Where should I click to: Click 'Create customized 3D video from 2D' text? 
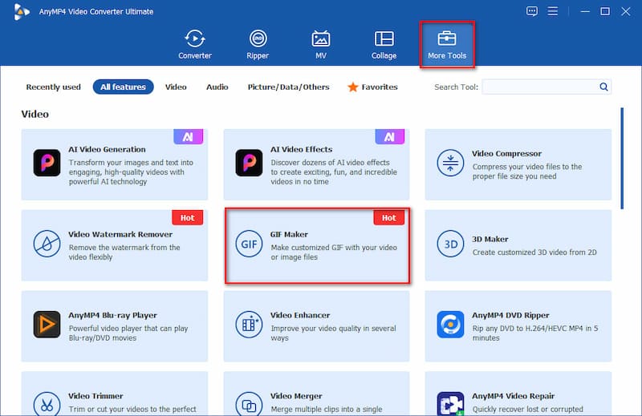point(534,252)
